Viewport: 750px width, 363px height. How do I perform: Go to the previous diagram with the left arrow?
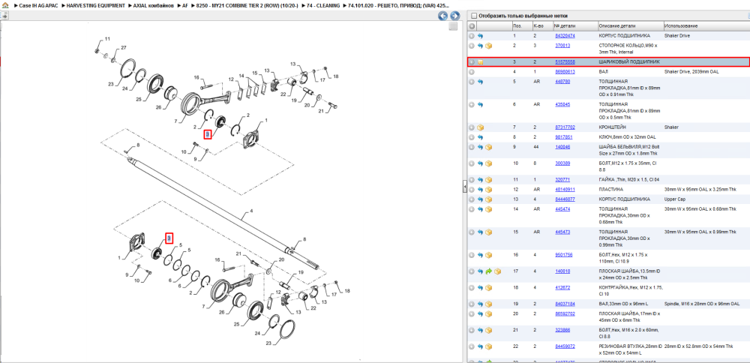443,16
